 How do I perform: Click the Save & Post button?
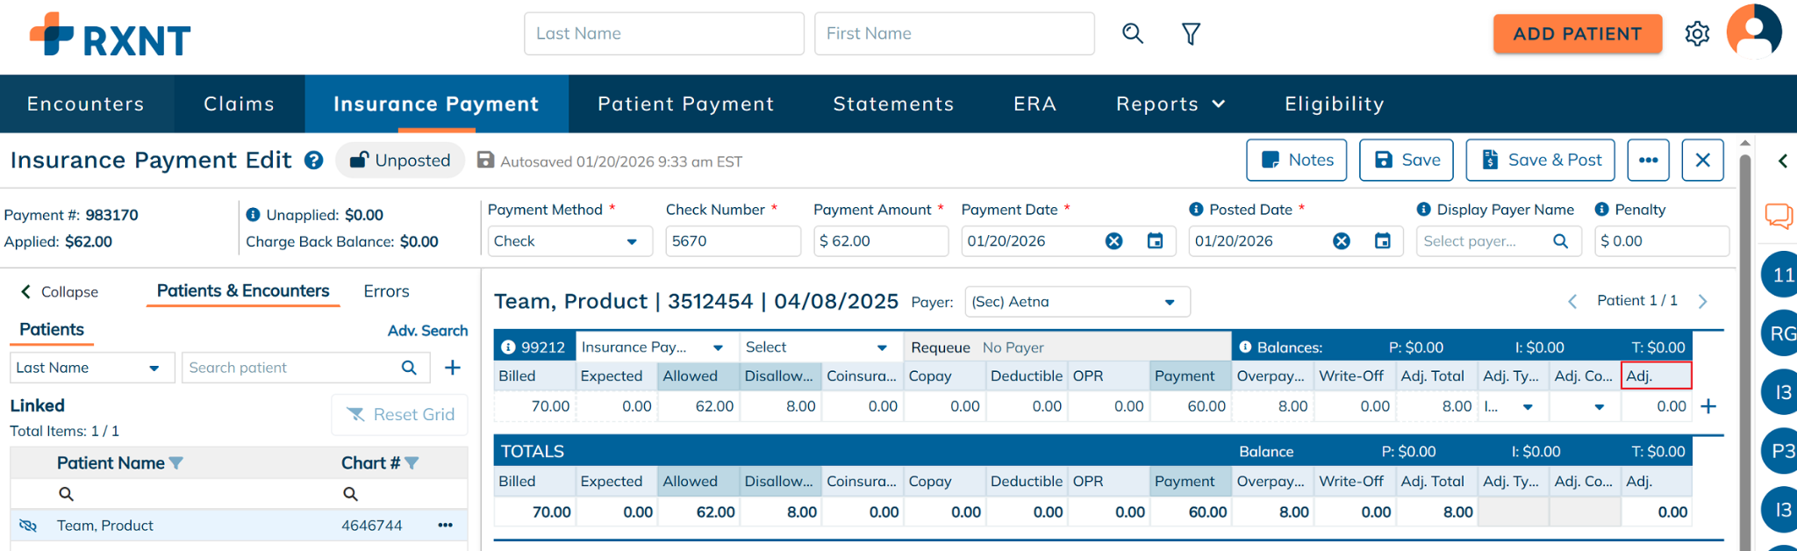pos(1541,161)
